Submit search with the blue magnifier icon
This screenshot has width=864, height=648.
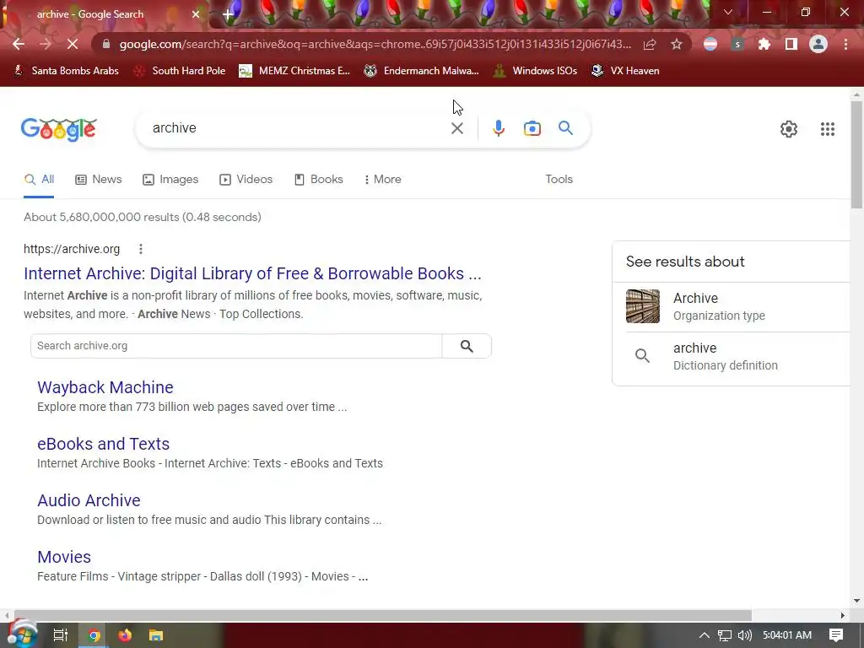(x=565, y=128)
